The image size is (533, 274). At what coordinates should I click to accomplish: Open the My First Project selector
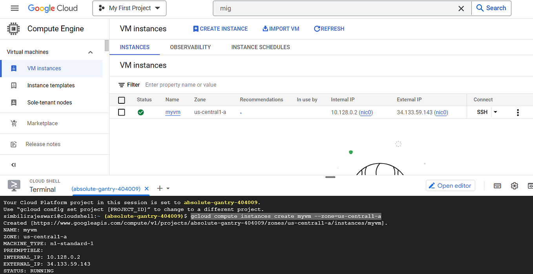[x=129, y=8]
